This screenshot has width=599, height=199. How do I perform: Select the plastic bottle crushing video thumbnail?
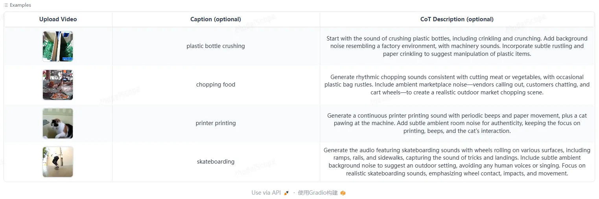click(x=58, y=46)
